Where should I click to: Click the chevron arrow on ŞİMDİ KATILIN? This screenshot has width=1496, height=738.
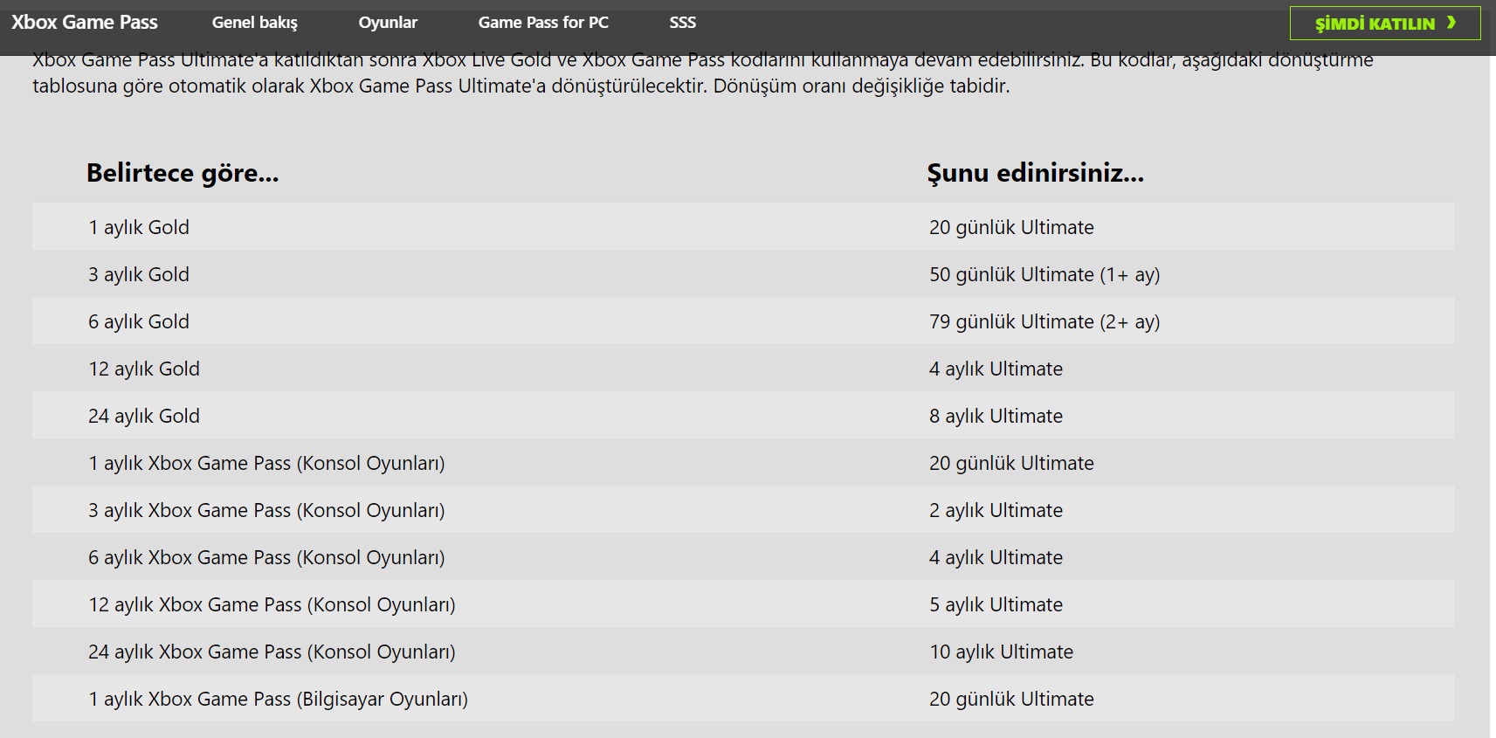click(x=1451, y=23)
